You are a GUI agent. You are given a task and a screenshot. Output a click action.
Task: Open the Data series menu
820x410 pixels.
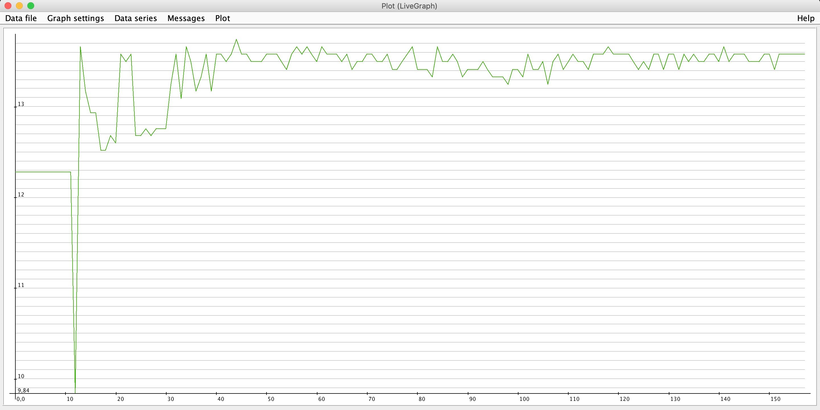pos(136,18)
